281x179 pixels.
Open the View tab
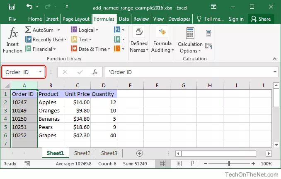[x=158, y=19]
